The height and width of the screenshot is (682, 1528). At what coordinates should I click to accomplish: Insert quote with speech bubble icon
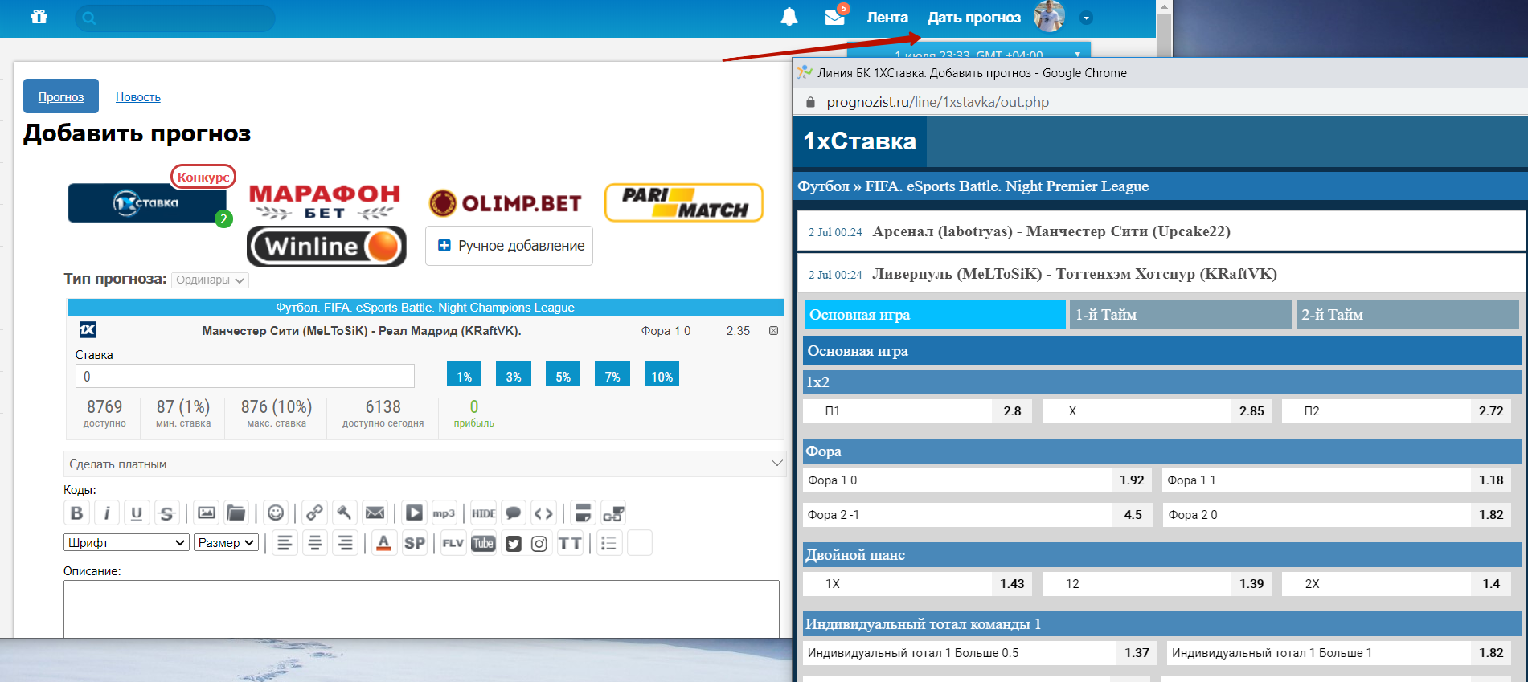point(514,513)
